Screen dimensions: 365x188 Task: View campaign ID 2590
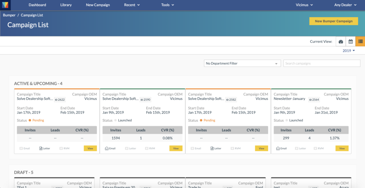pos(176,148)
